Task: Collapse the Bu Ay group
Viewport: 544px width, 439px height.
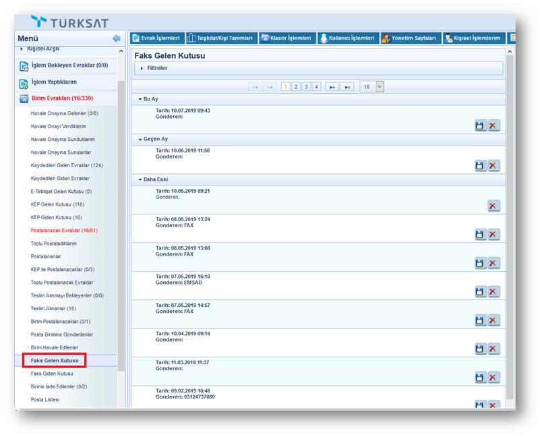Action: (148, 99)
